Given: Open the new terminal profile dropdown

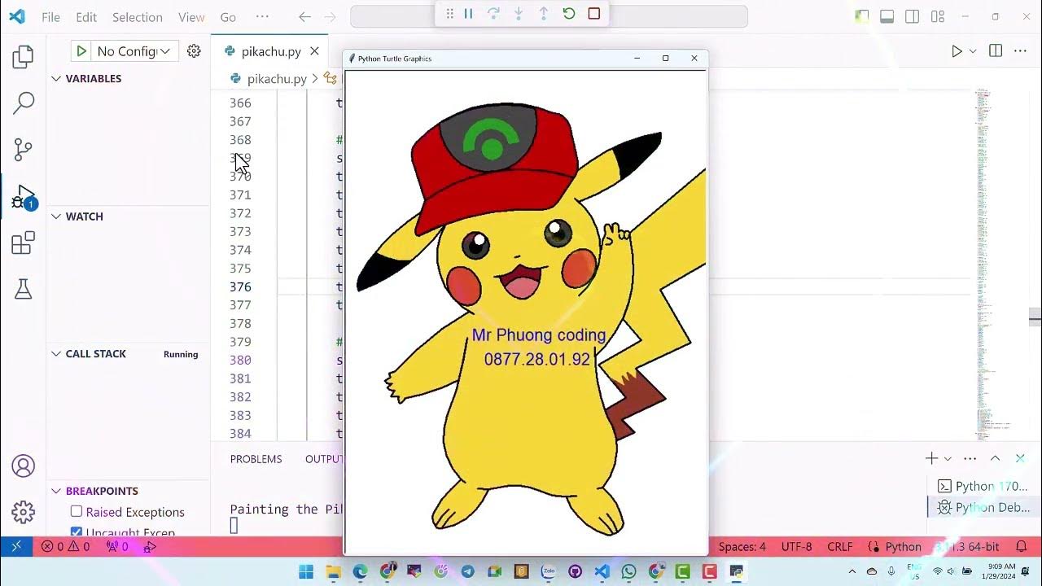Looking at the screenshot, I should click(x=948, y=459).
